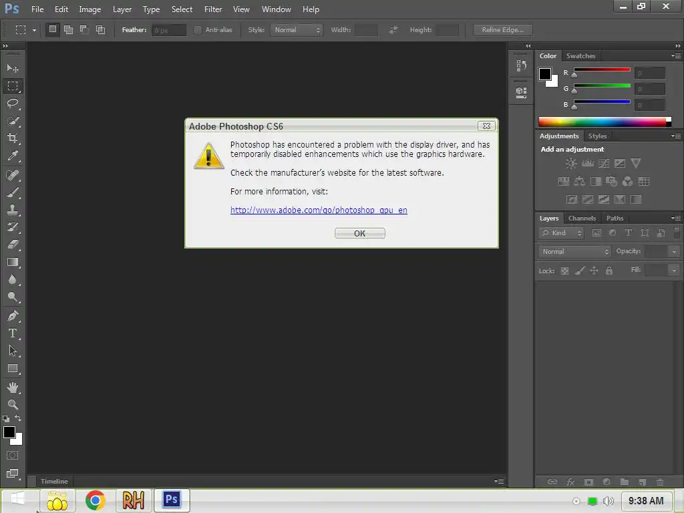The image size is (684, 513).
Task: Select the Rectangular Marquee tool
Action: click(x=13, y=86)
